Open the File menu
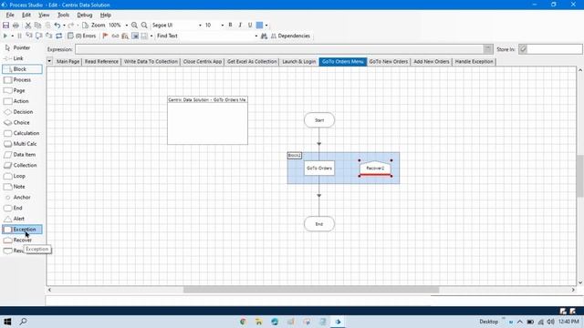 [x=10, y=15]
